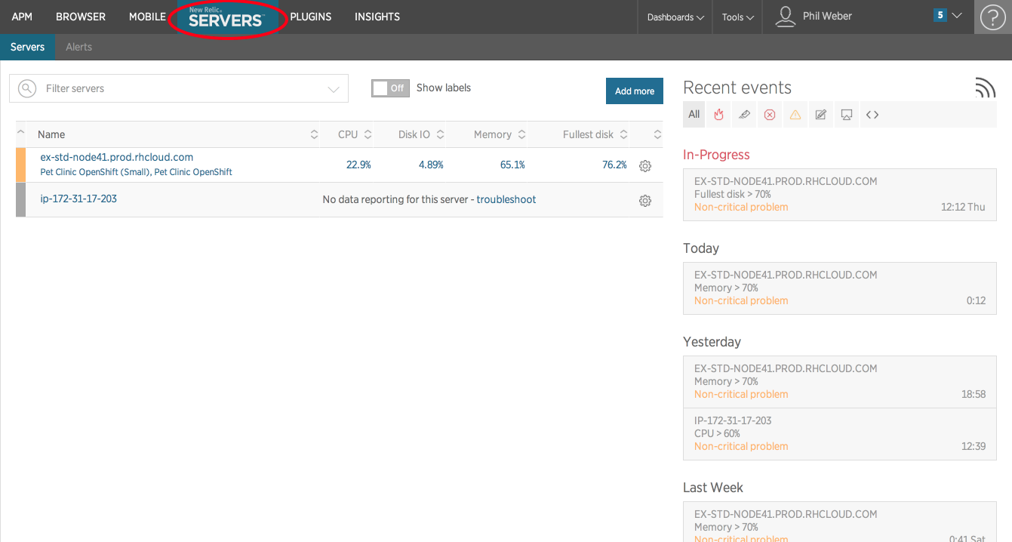
Task: Click the user avatar icon beside Phil Weber
Action: point(786,17)
